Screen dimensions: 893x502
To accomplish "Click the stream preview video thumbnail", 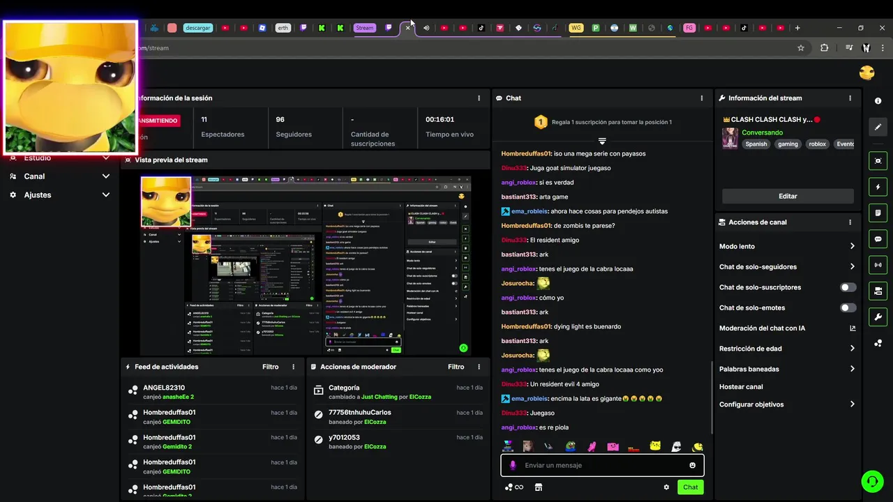I will click(306, 265).
